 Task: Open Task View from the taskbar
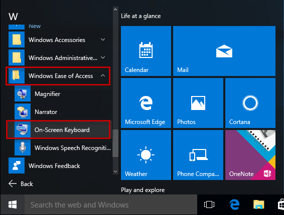click(209, 204)
